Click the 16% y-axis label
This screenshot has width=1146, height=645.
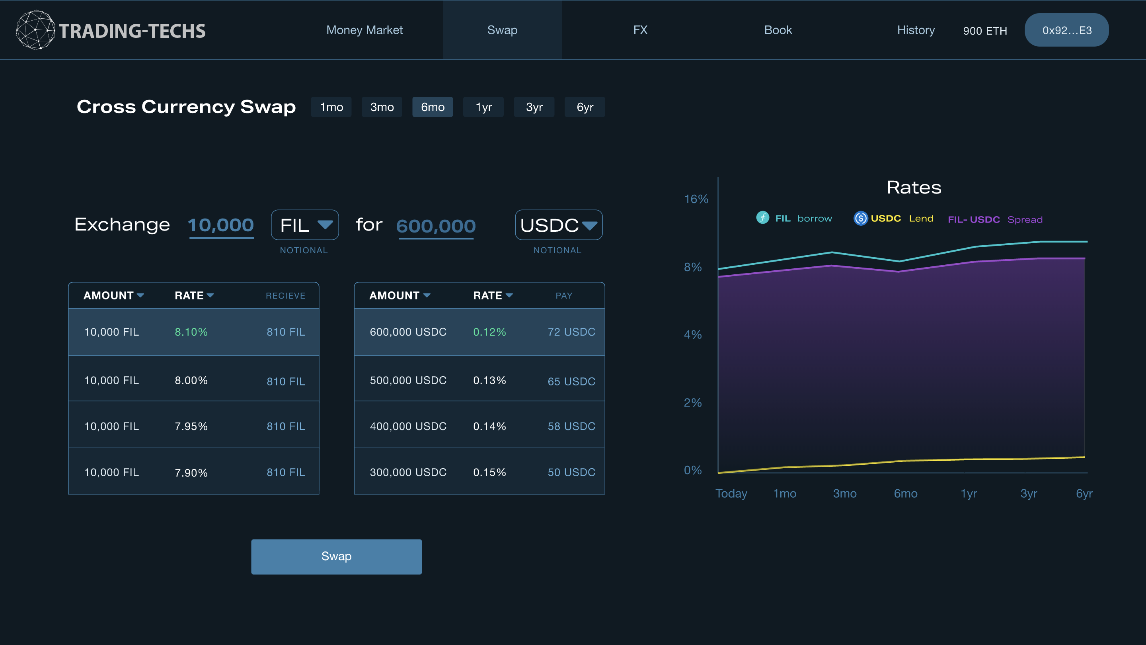pyautogui.click(x=696, y=199)
